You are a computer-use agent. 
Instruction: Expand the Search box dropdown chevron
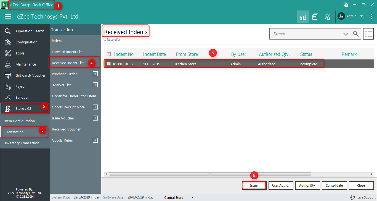pyautogui.click(x=346, y=34)
